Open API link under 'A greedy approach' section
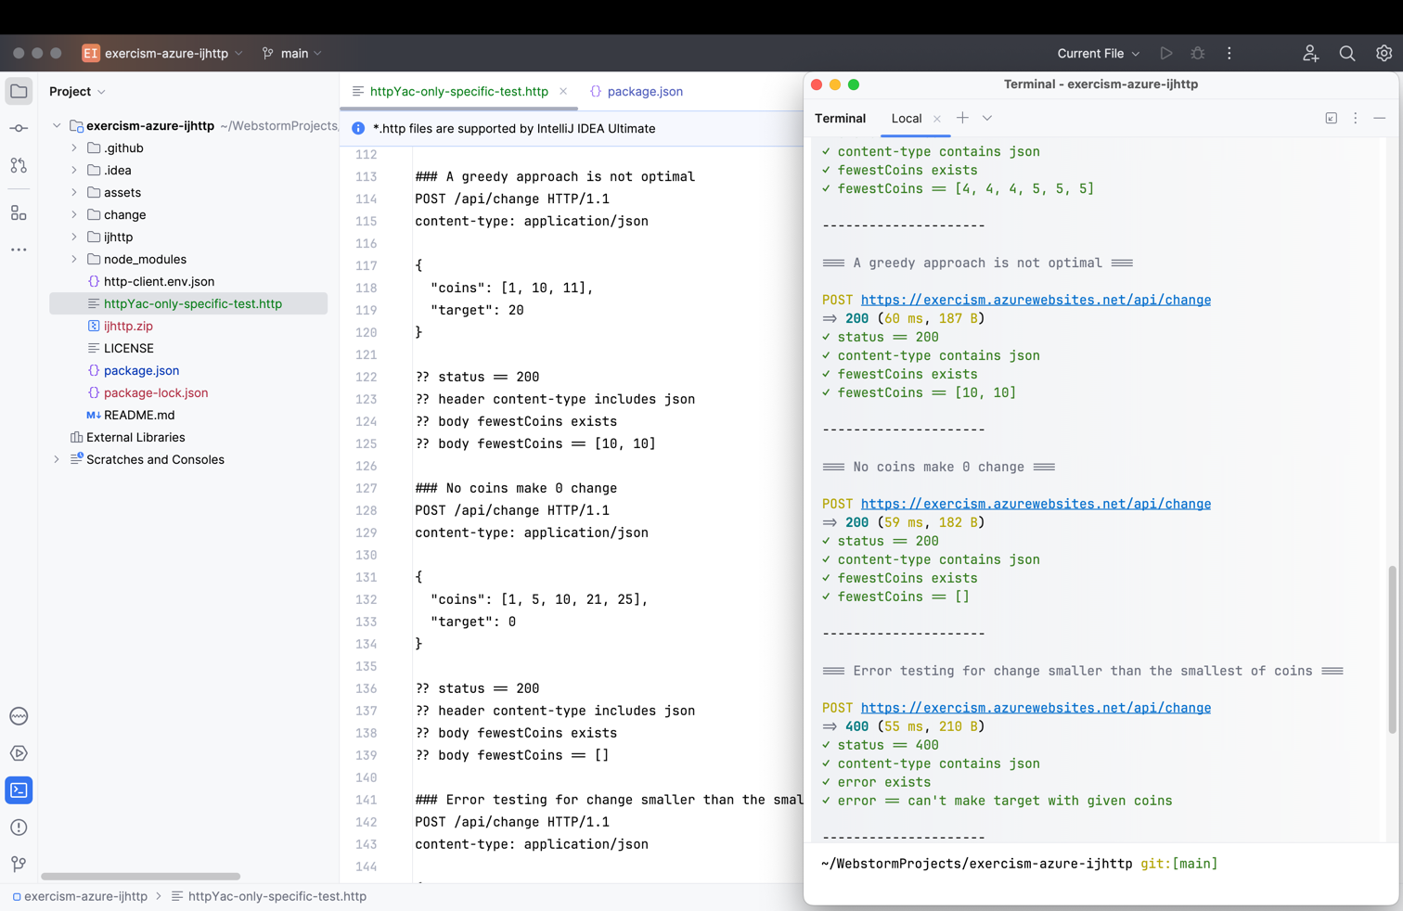 click(x=1036, y=300)
